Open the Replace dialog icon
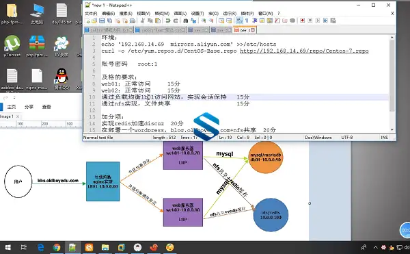Image resolution: width=410 pixels, height=254 pixels. [193, 21]
